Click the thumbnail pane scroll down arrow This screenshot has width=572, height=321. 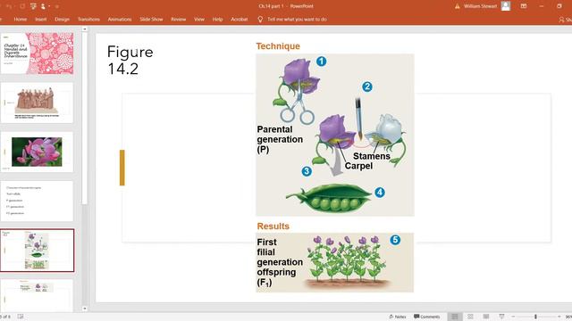(x=85, y=309)
